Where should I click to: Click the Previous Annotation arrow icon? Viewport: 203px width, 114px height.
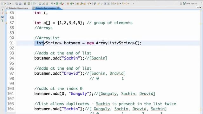pyautogui.click(x=118, y=3)
